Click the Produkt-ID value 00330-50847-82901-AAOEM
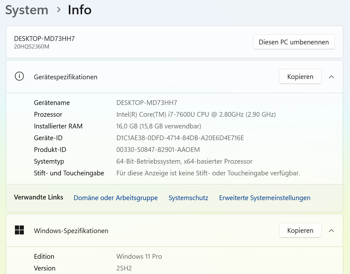This screenshot has height=274, width=350. [158, 150]
